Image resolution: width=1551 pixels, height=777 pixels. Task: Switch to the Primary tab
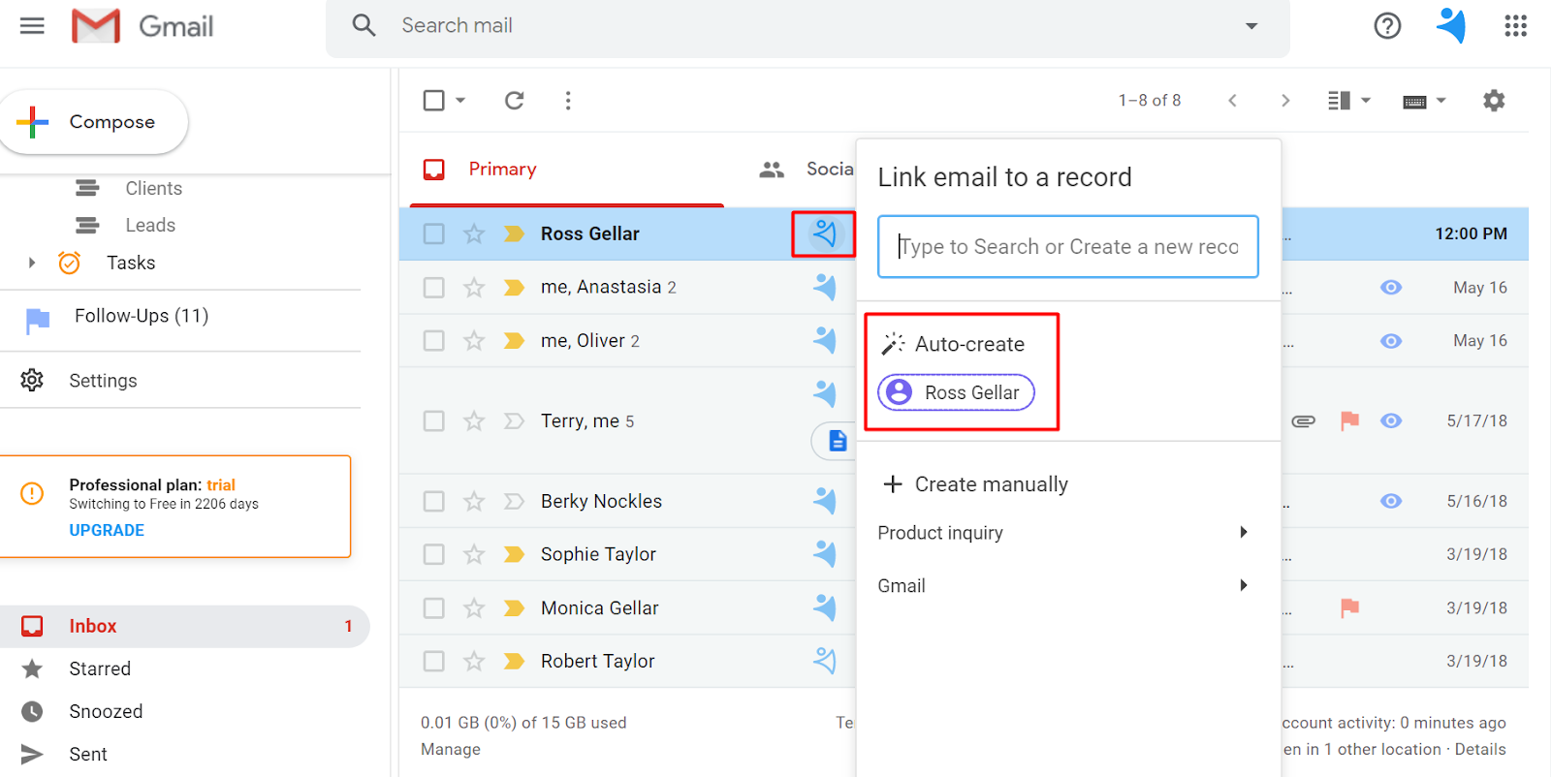(x=502, y=170)
